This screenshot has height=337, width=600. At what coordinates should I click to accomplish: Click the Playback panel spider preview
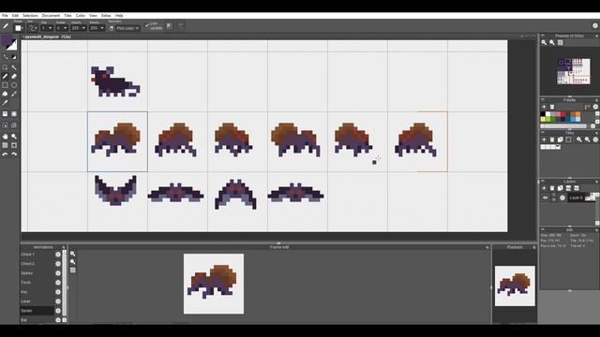(515, 286)
